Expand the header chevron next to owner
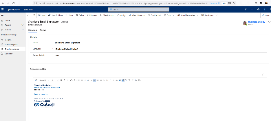 [x=269, y=22]
